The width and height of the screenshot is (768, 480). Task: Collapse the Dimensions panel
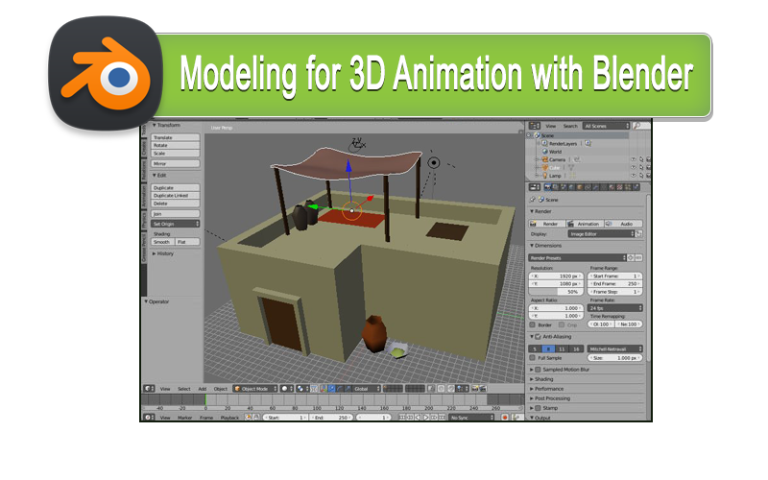[545, 246]
